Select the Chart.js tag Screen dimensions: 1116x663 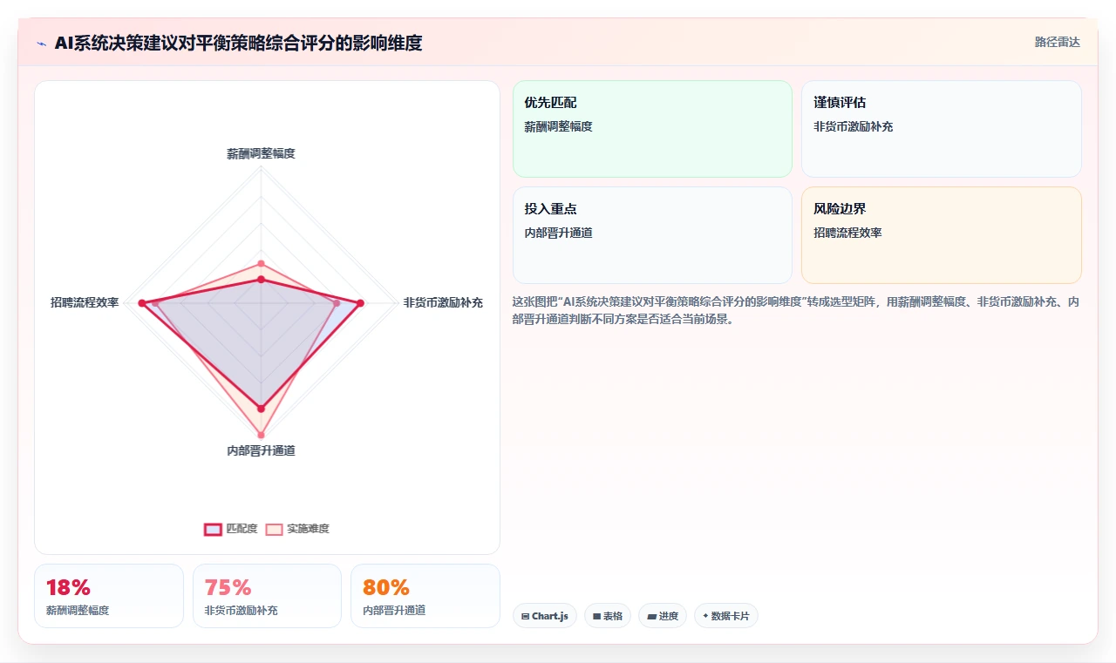[544, 616]
